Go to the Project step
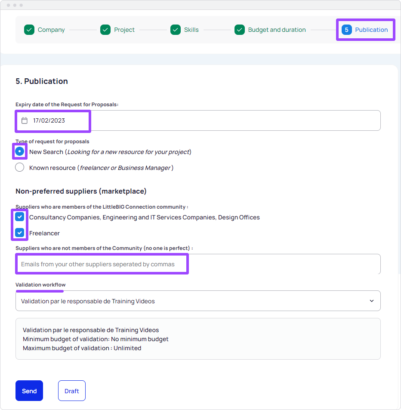 [x=124, y=30]
